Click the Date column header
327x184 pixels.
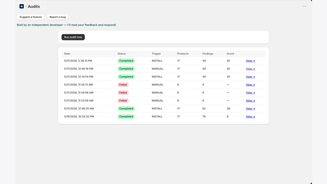67,54
